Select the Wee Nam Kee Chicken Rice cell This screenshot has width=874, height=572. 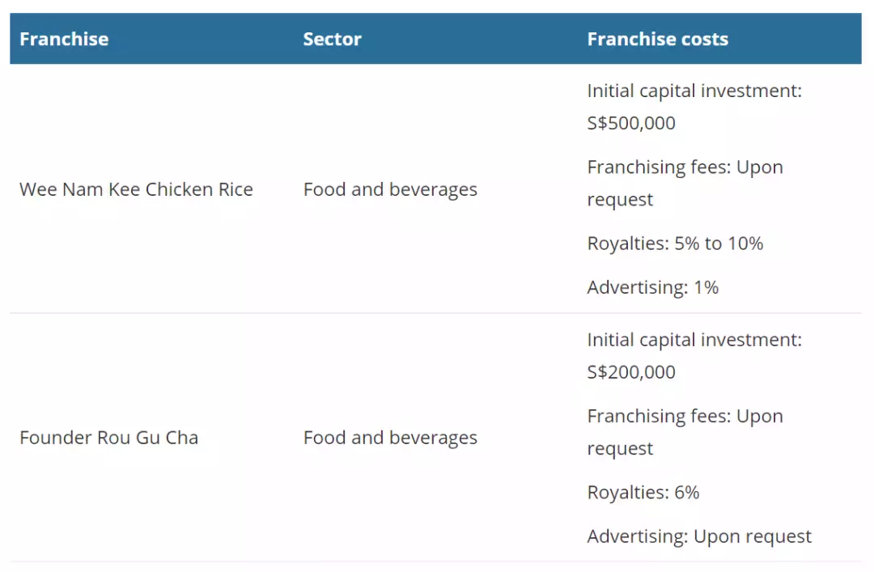pyautogui.click(x=136, y=189)
